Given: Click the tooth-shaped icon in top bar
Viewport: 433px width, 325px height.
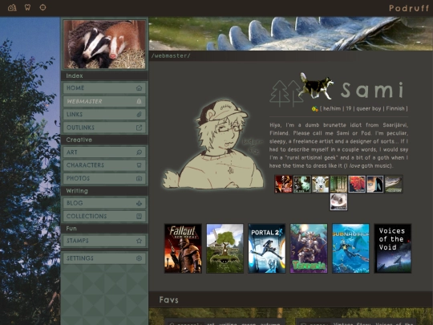Looking at the screenshot, I should click(x=27, y=7).
